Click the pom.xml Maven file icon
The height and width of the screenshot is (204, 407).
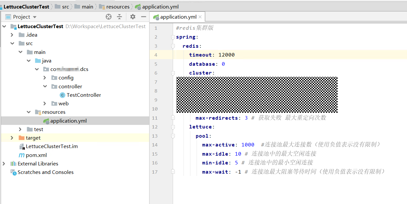click(x=22, y=155)
